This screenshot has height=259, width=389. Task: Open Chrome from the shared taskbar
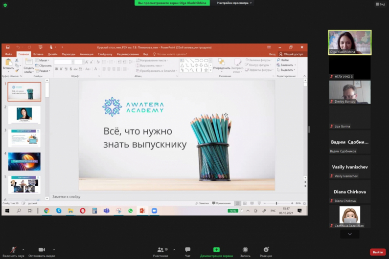pos(46,211)
